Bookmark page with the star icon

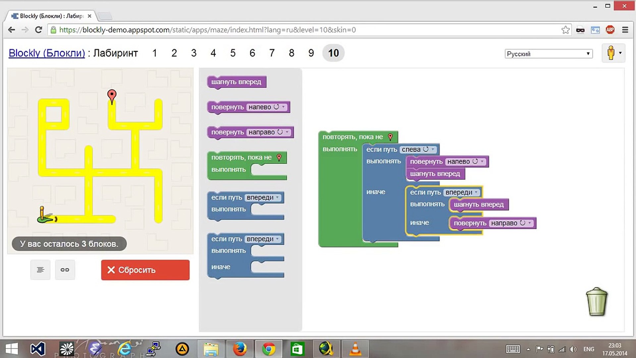pos(565,30)
